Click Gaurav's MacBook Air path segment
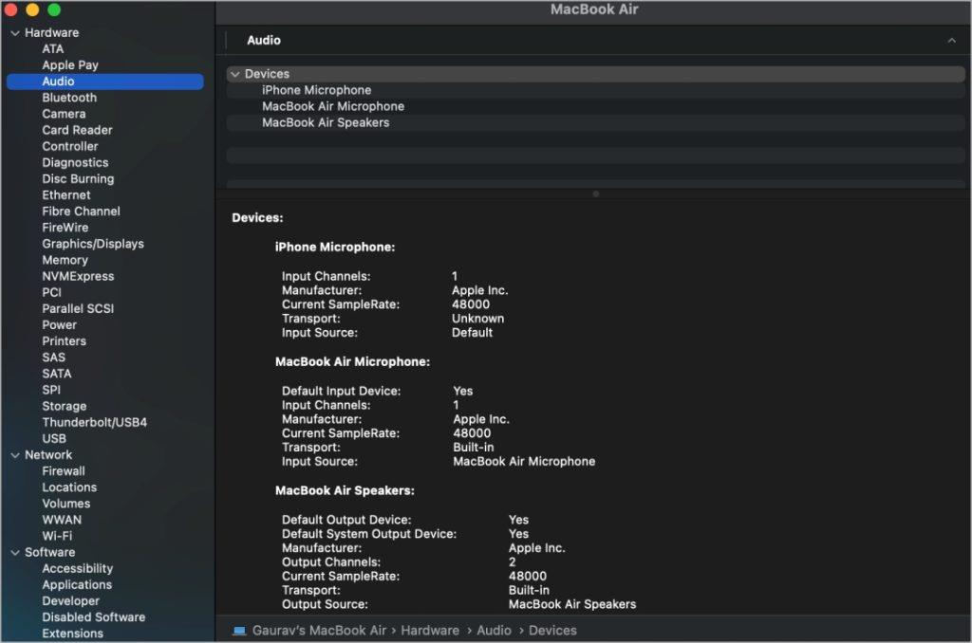 click(319, 631)
